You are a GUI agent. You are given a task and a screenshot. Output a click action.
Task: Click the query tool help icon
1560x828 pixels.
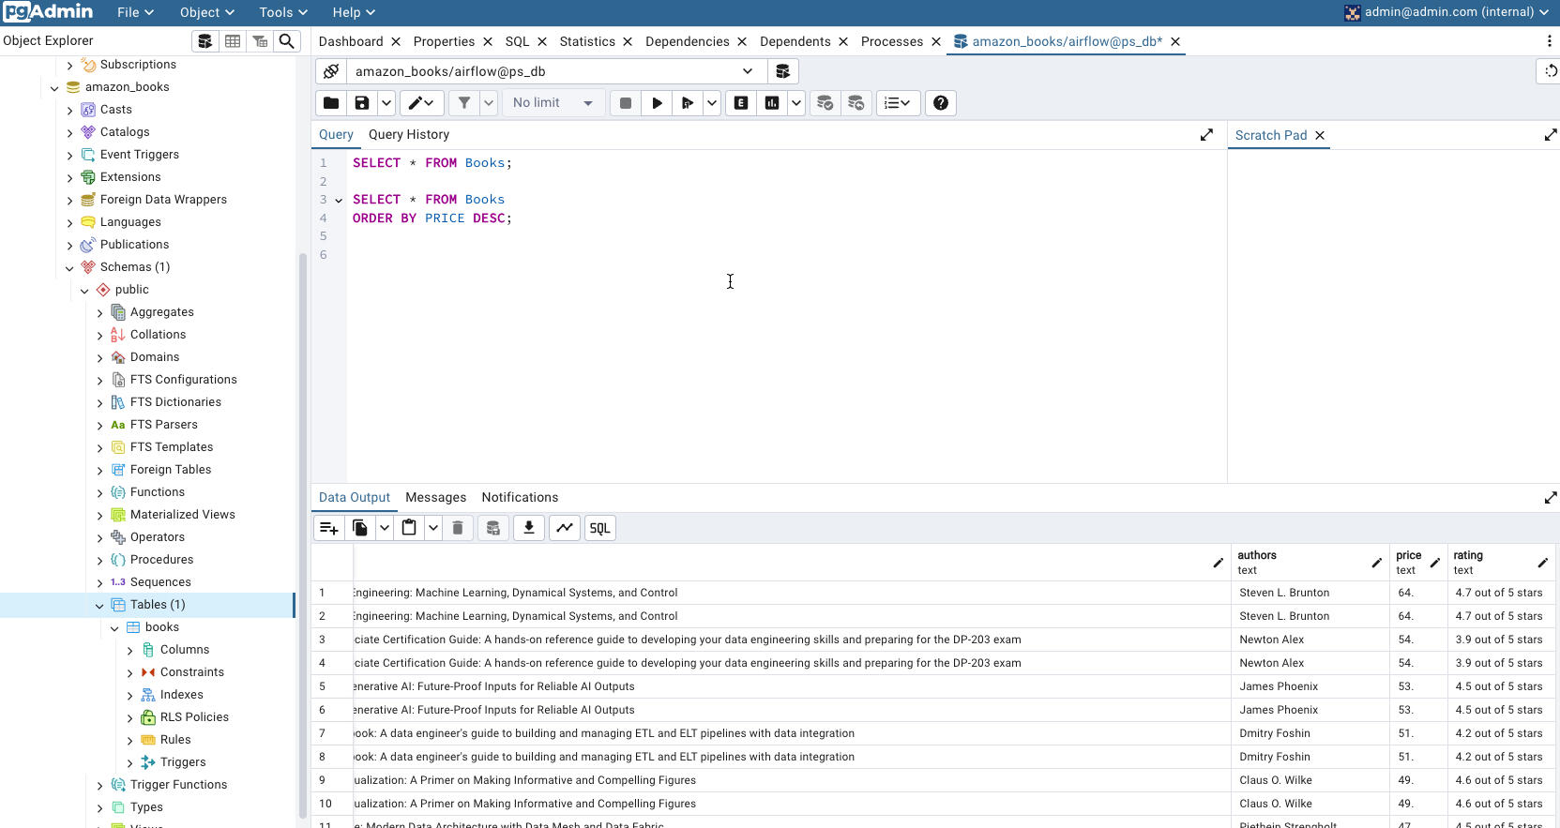pyautogui.click(x=940, y=103)
